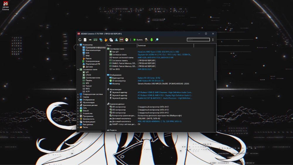293x165 pixels.
Task: Click the Купить (Buy) button
Action: point(138,40)
